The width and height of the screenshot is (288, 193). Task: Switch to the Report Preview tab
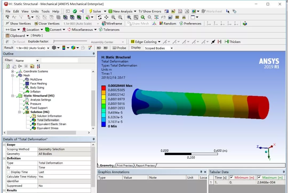tap(145, 166)
